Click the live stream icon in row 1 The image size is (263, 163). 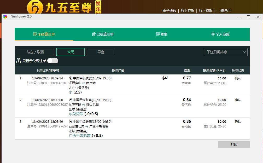(x=165, y=78)
